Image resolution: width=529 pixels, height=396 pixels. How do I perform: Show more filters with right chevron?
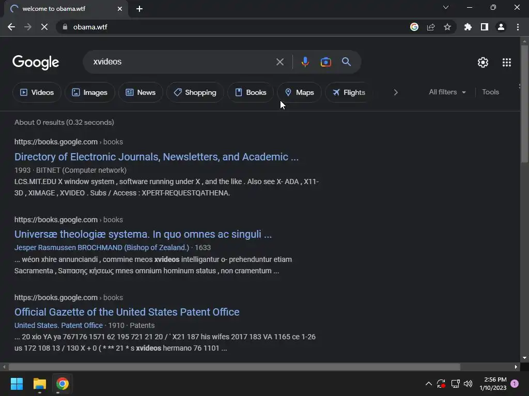396,92
